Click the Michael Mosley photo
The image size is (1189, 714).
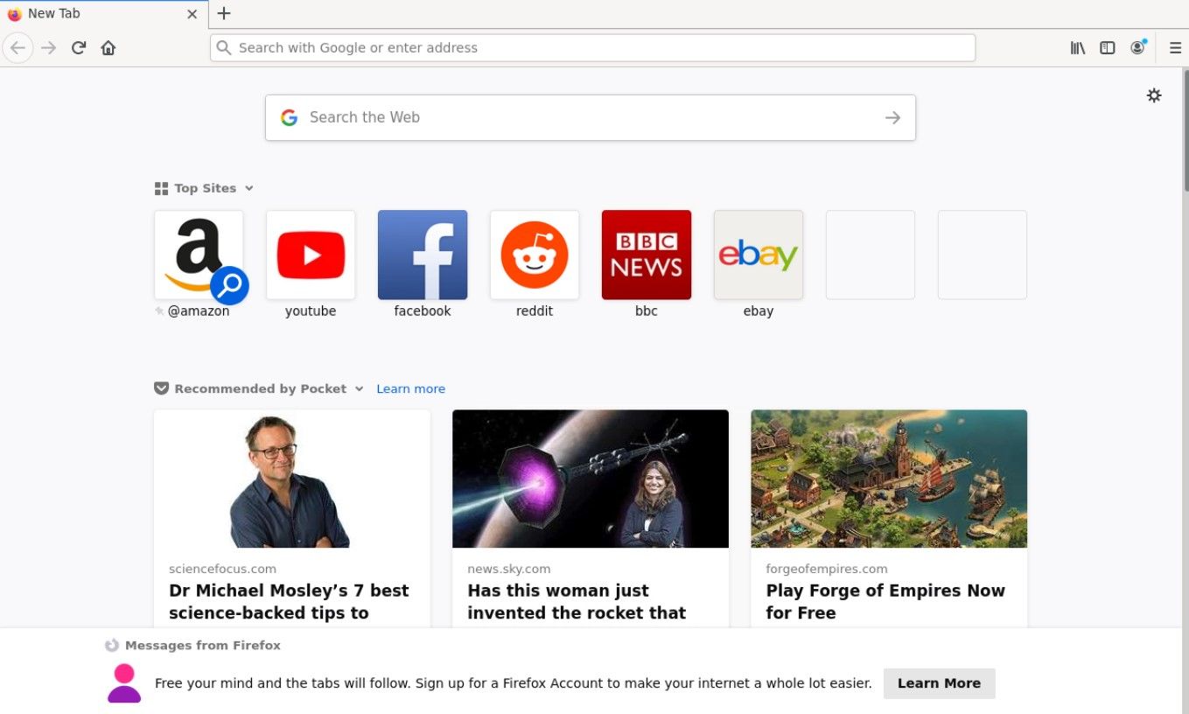(292, 479)
